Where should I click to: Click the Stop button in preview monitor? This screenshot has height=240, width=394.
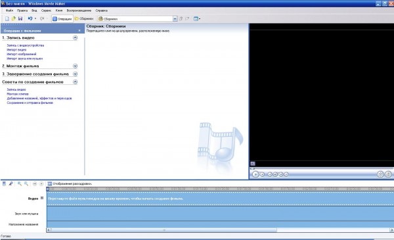pyautogui.click(x=262, y=174)
